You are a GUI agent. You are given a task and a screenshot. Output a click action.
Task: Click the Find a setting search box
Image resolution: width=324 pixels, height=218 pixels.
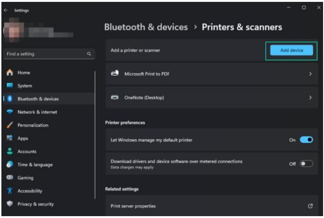click(x=45, y=54)
